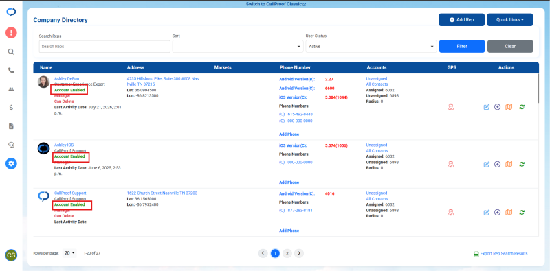Image resolution: width=550 pixels, height=271 pixels.
Task: Click the Name column header
Action: pyautogui.click(x=46, y=67)
